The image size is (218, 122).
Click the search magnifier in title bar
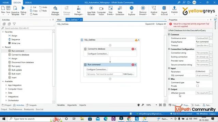point(179,2)
